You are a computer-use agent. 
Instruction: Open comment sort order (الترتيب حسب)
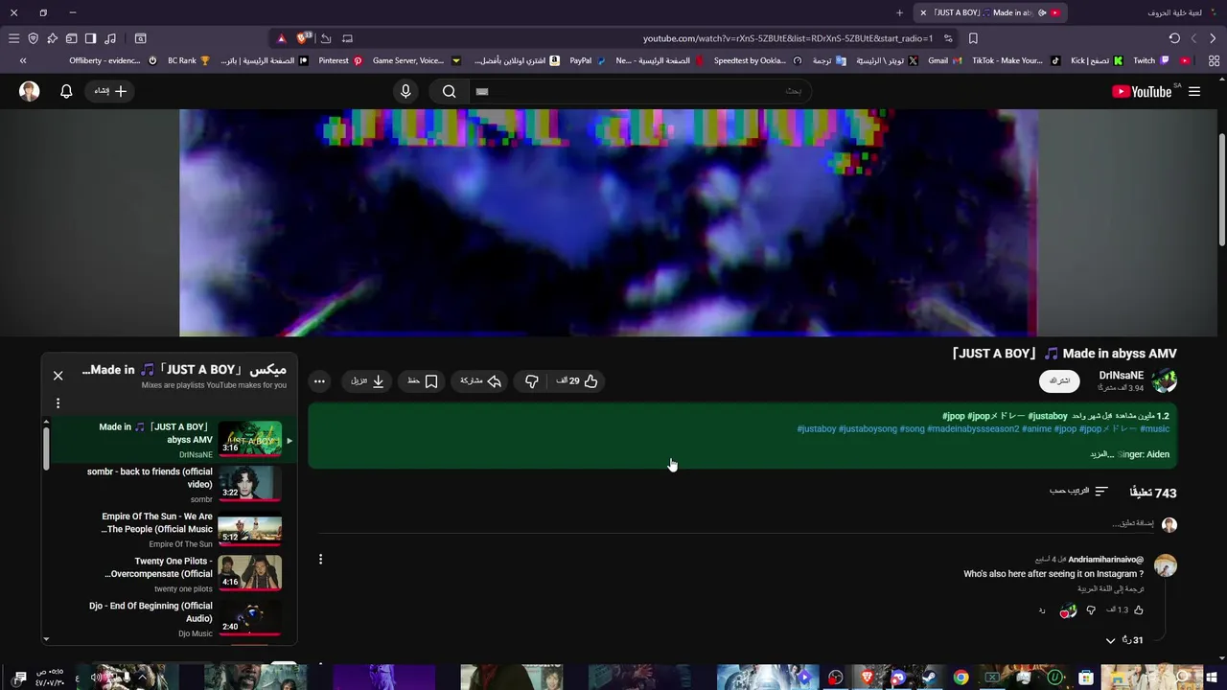(x=1078, y=492)
